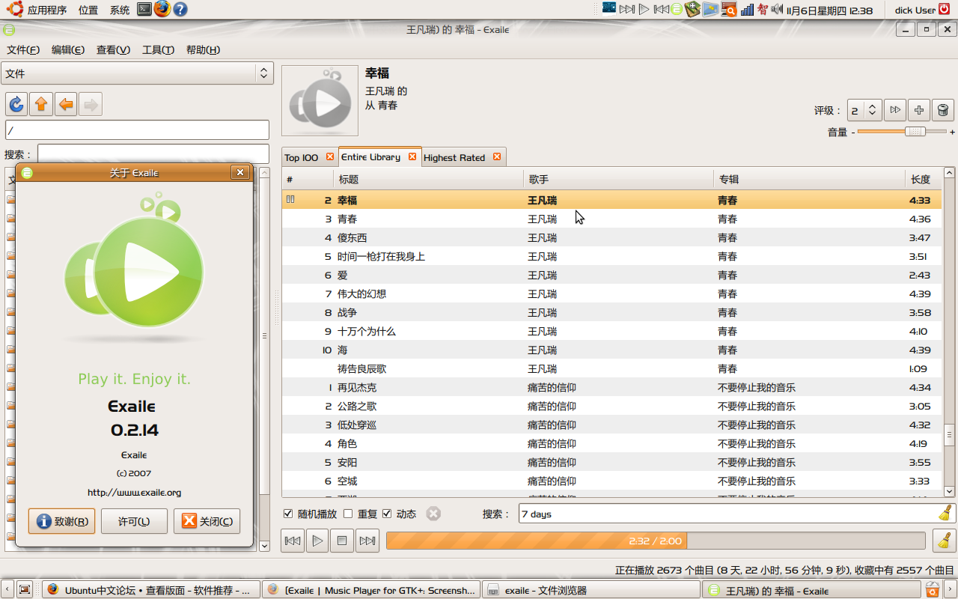Click 致谢(R) credits button
Screen dimensions: 958x599
click(x=61, y=521)
